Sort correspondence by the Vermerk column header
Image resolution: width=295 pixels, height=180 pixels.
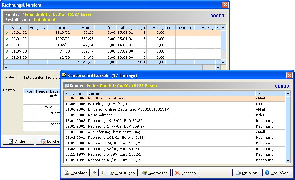(171, 93)
